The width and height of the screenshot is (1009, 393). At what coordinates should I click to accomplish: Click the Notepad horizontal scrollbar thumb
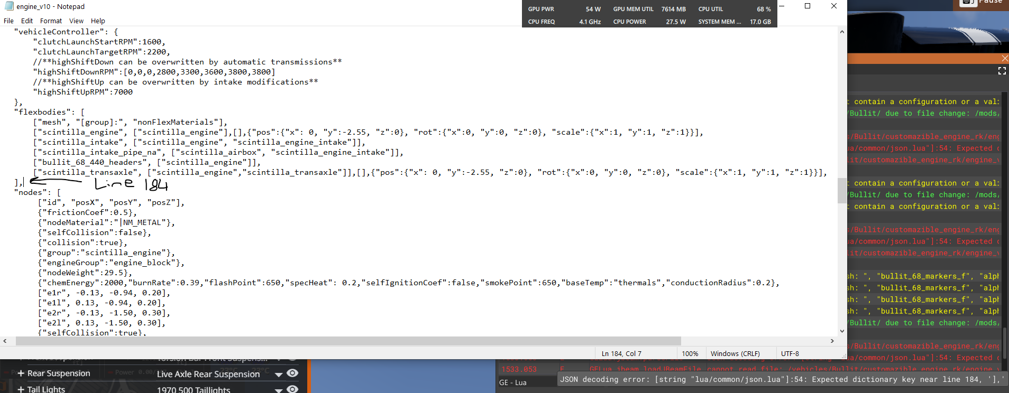tap(348, 341)
